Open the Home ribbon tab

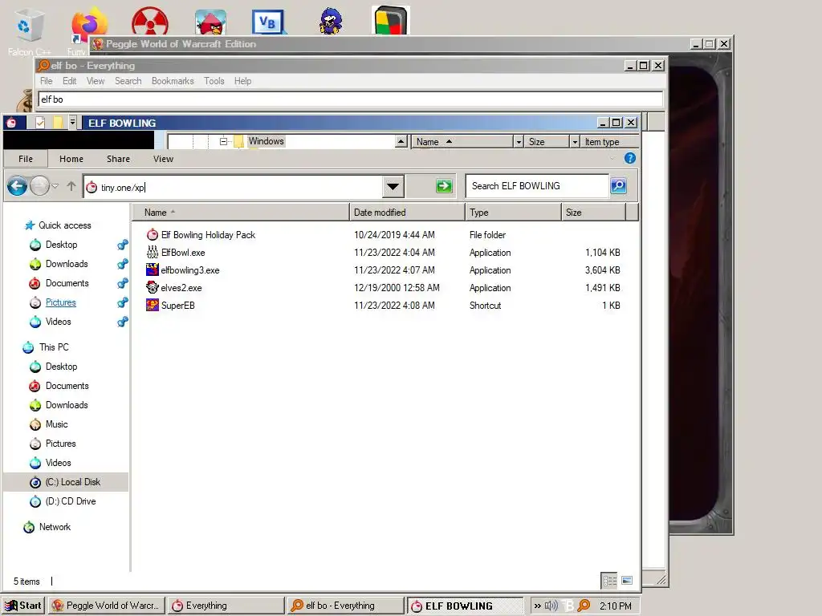(71, 159)
